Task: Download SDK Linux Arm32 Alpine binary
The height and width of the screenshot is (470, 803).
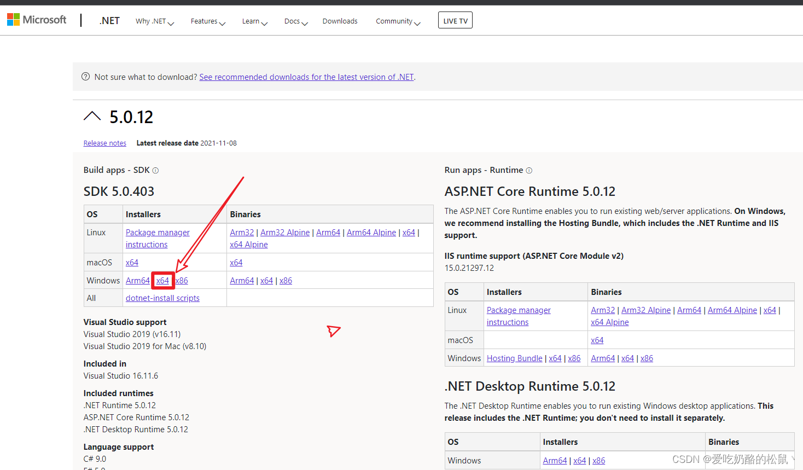Action: click(285, 233)
